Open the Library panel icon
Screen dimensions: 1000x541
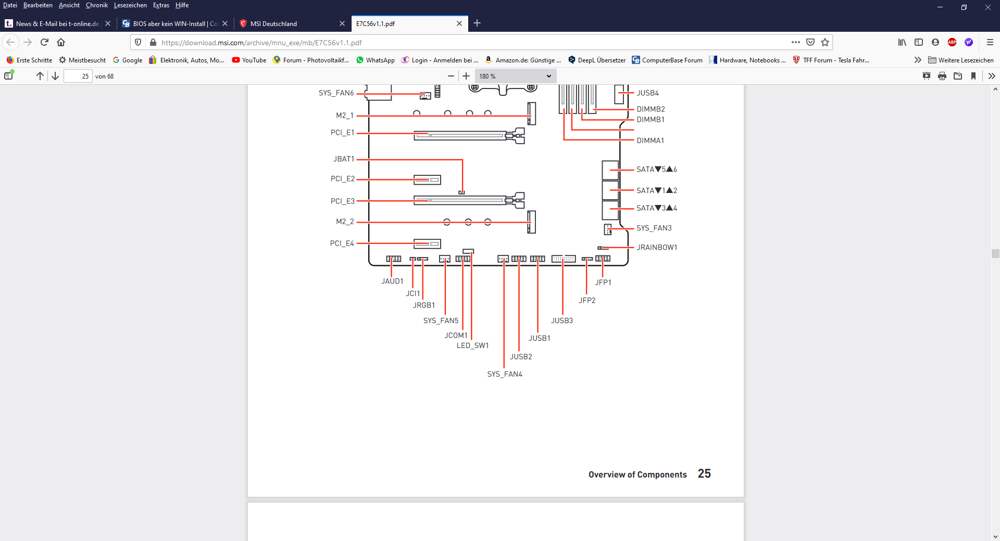click(x=902, y=42)
